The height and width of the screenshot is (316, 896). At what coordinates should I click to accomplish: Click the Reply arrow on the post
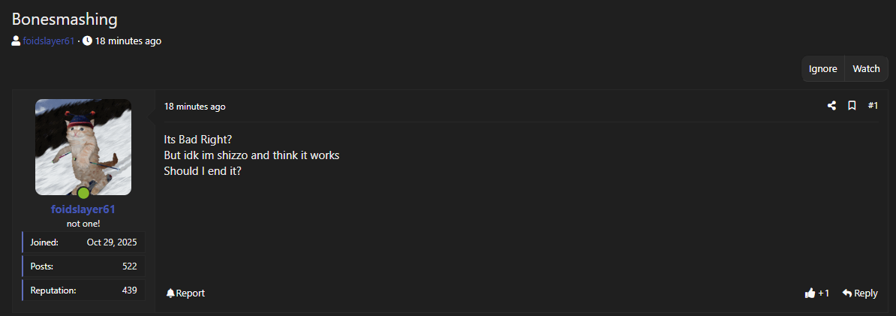pyautogui.click(x=846, y=293)
